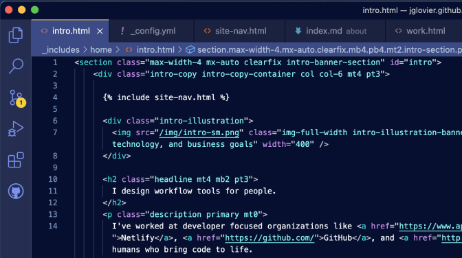Click line number 1 in the gutter
Viewport: 462px width, 258px height.
click(x=55, y=62)
